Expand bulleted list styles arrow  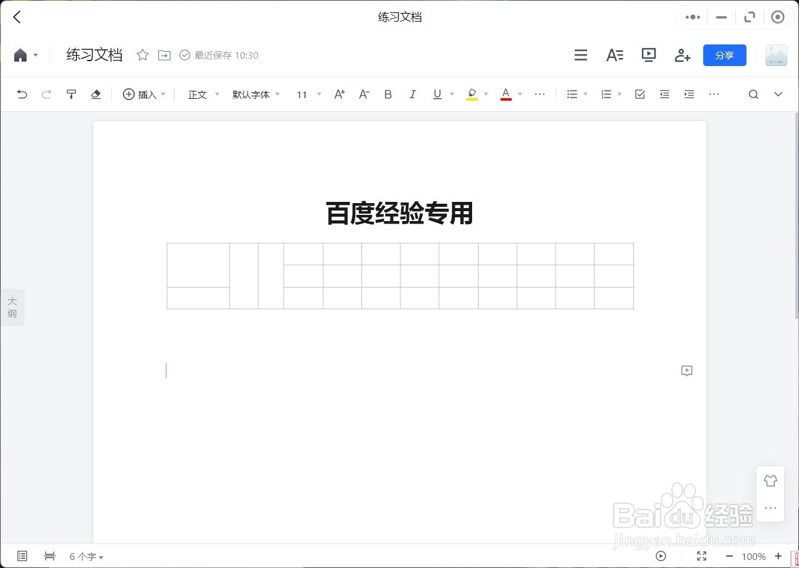pos(586,94)
